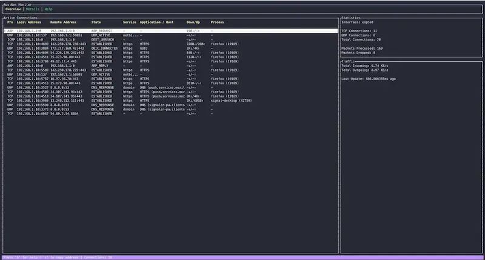Viewport: 485px width, 260px height.
Task: Select the TCP row to 54.80.2.54:8884
Action: point(171,114)
